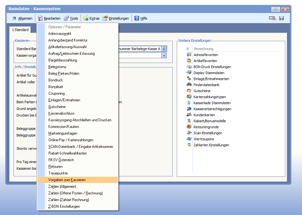Open Kundenkarten via its people icon
Viewport: 302px width, 215px height.
tap(189, 115)
